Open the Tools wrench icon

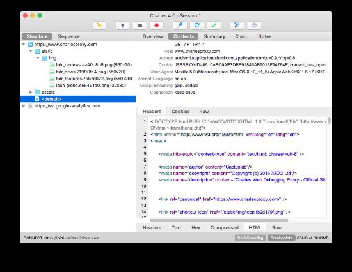pyautogui.click(x=237, y=26)
